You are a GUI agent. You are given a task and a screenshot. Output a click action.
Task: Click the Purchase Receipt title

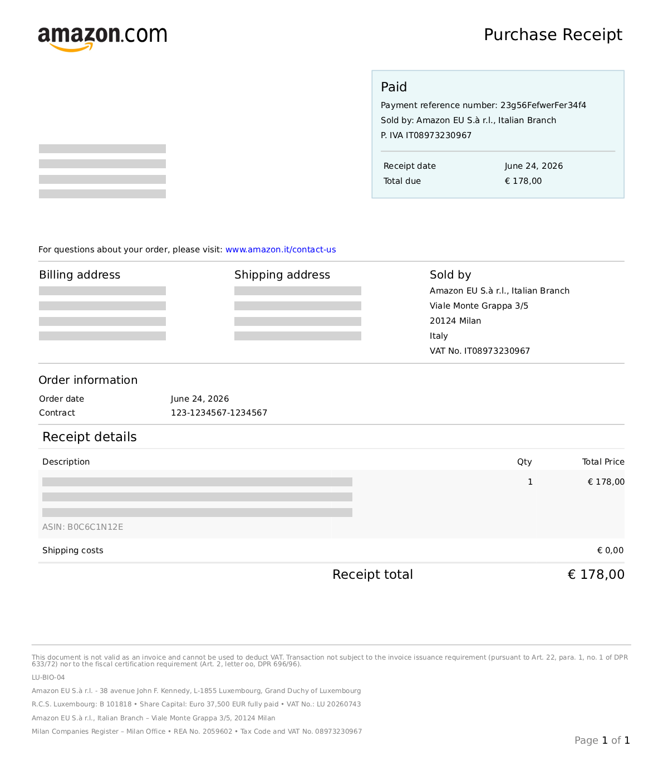(x=553, y=35)
